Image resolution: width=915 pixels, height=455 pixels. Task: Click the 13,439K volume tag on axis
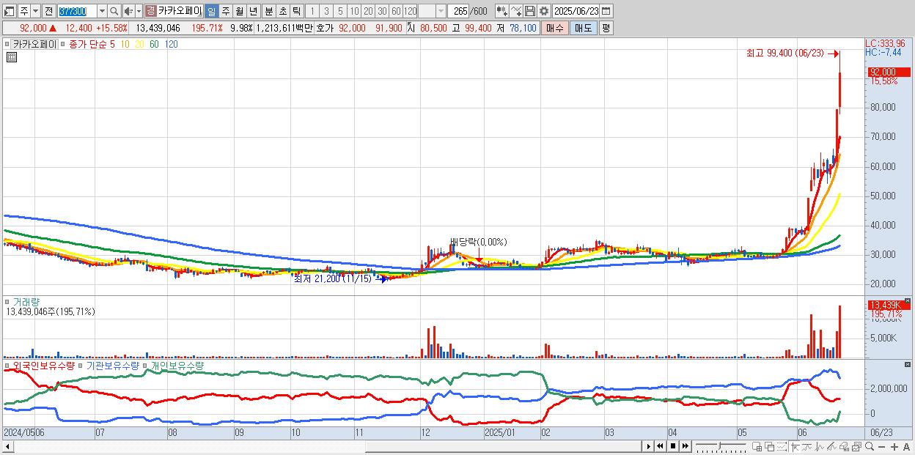point(888,304)
